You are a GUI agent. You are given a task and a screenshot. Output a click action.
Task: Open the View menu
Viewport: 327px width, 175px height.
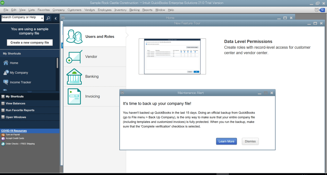(x=22, y=10)
